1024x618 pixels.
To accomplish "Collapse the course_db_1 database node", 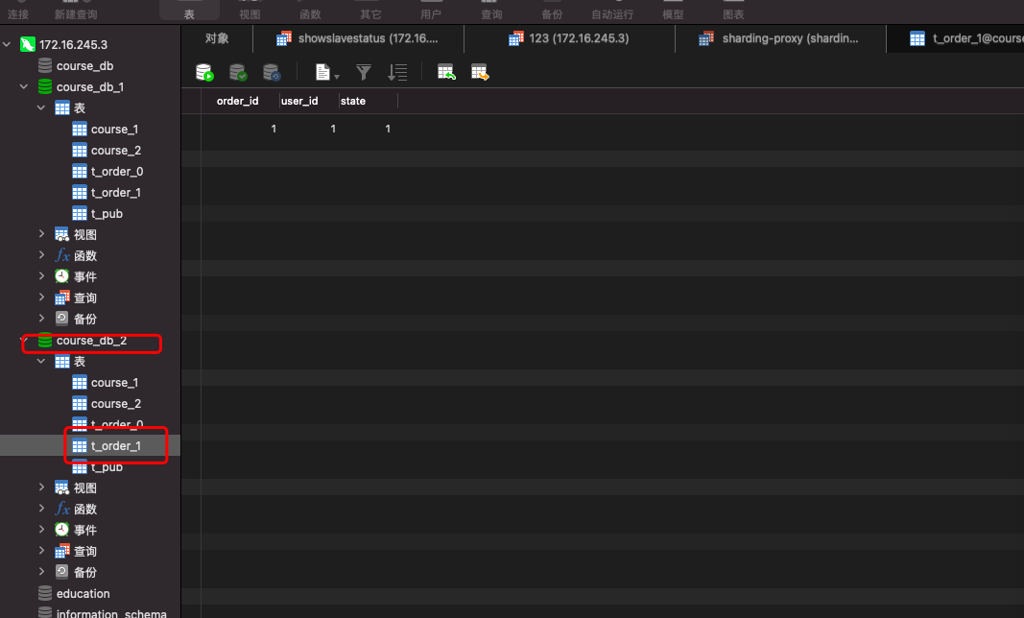I will coord(23,86).
